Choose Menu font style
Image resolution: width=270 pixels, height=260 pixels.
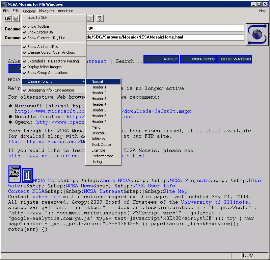(x=103, y=127)
